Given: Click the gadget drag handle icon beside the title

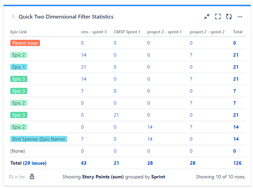Looking at the screenshot, I should [13, 16].
